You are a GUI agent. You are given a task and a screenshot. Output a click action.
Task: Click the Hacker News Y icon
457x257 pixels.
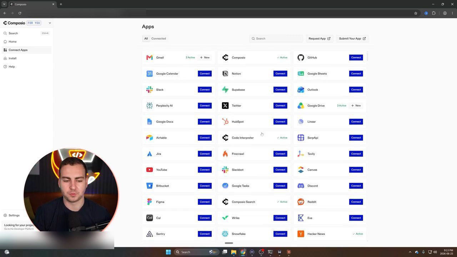point(301,234)
